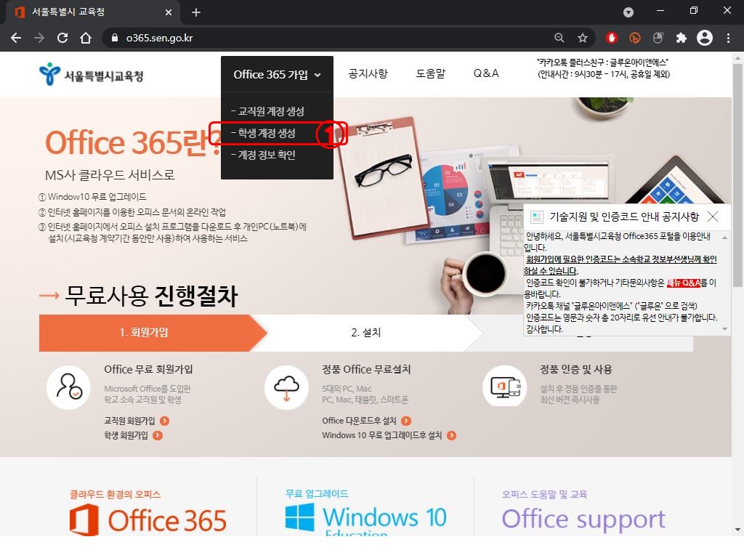Select 계정 정보 확인 menu entry

click(263, 155)
